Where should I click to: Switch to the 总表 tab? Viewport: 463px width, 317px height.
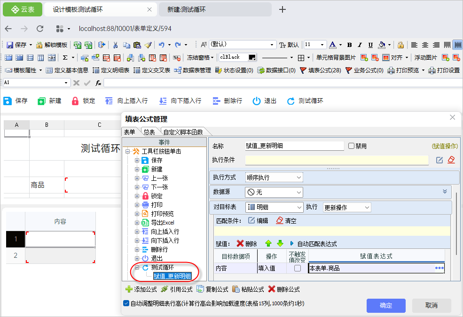[x=149, y=132]
